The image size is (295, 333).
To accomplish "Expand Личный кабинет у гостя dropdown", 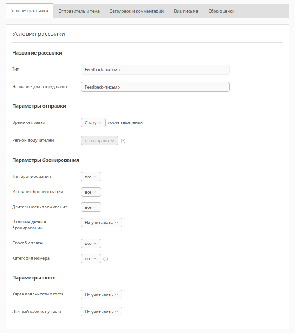I will pos(101,312).
